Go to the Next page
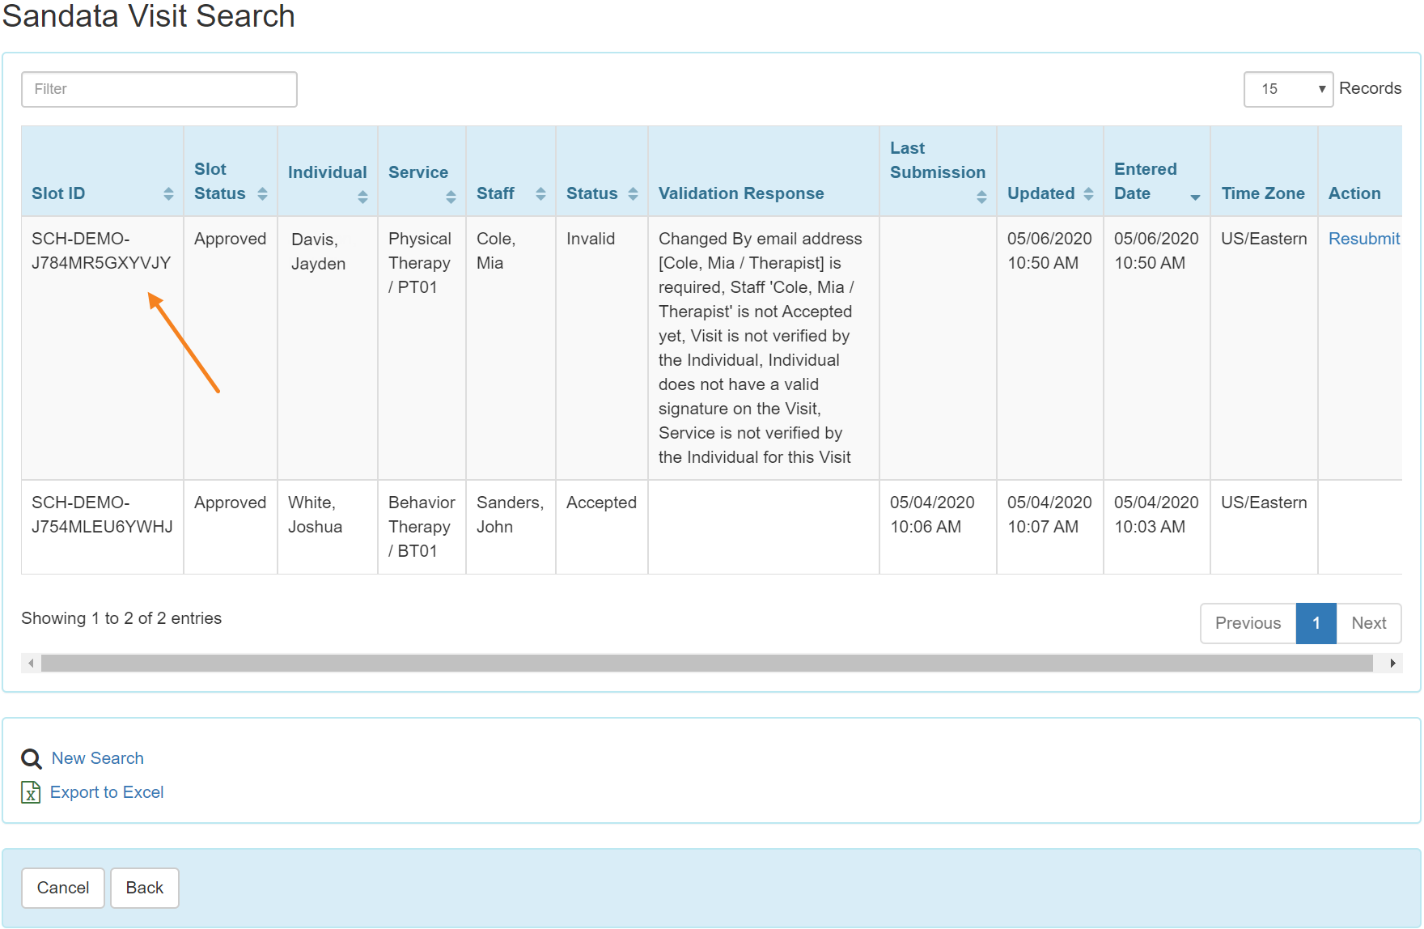The image size is (1424, 929). coord(1369,623)
